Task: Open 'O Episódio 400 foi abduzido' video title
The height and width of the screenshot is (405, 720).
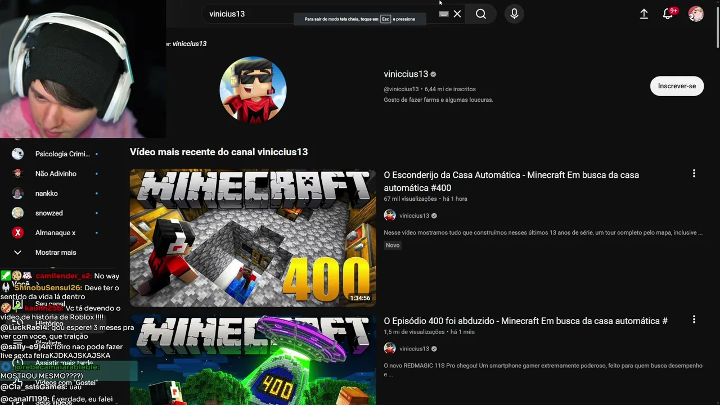Action: 525,321
